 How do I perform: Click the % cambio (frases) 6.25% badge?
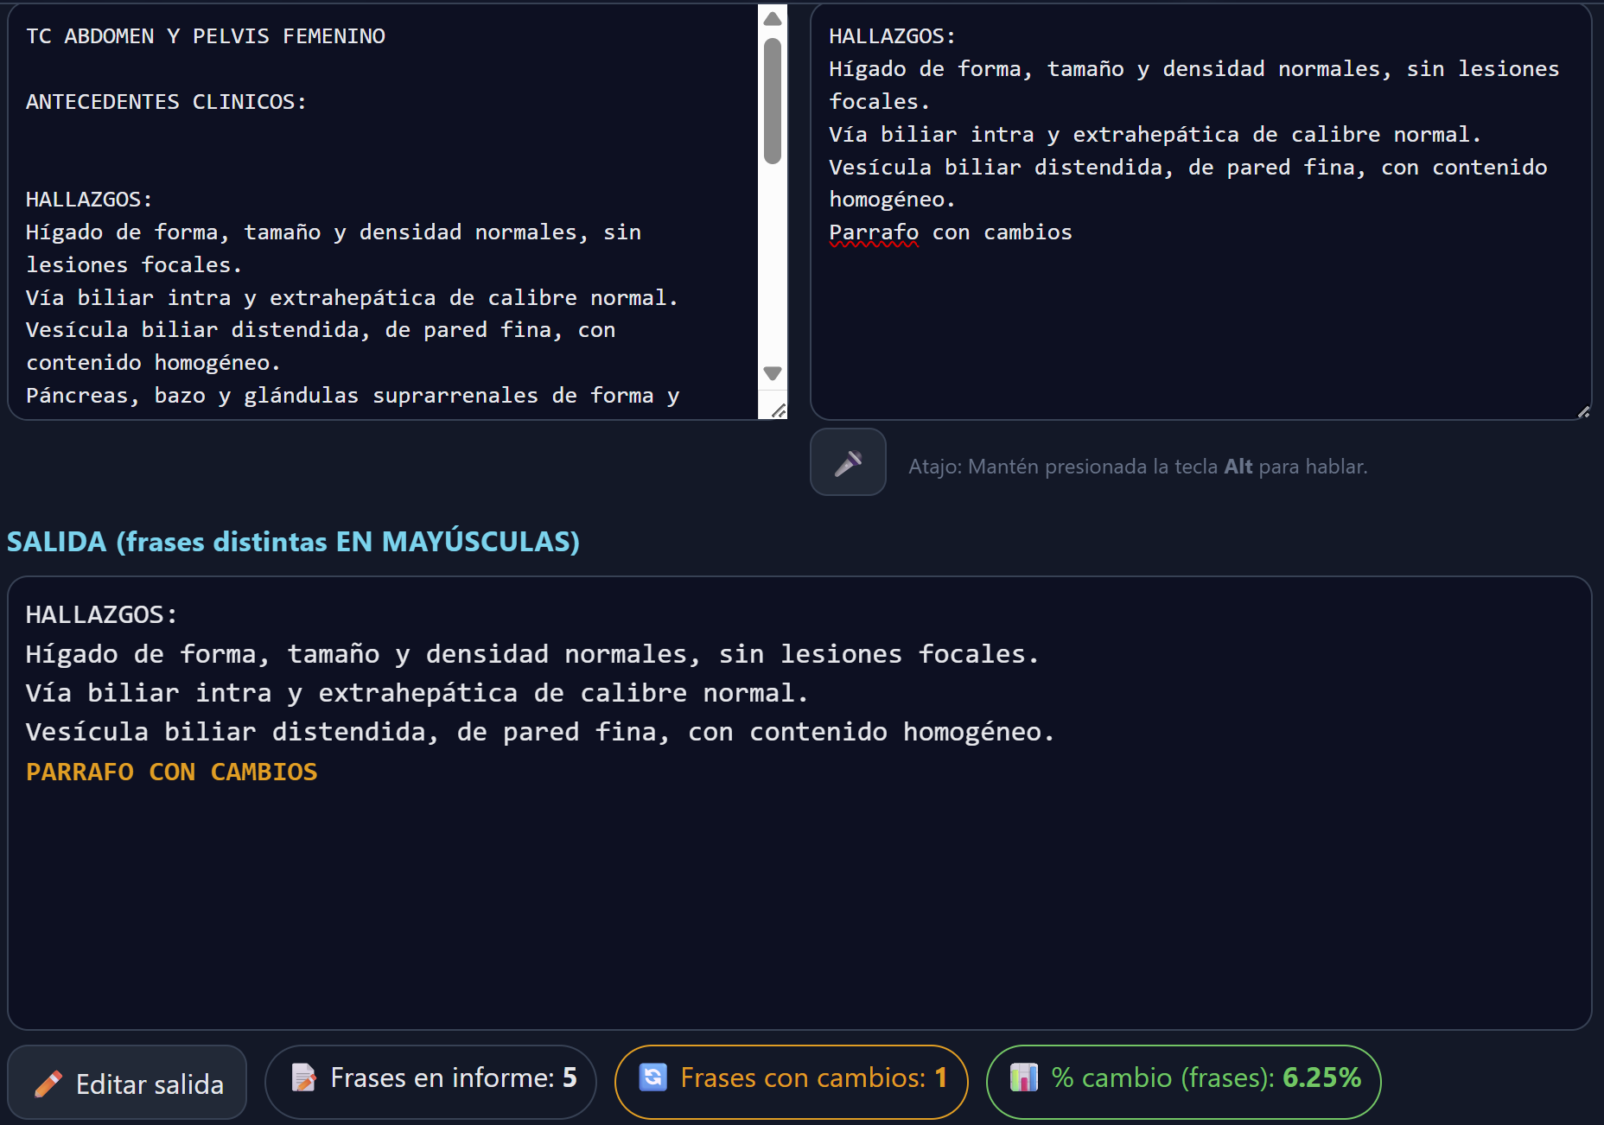[1183, 1081]
